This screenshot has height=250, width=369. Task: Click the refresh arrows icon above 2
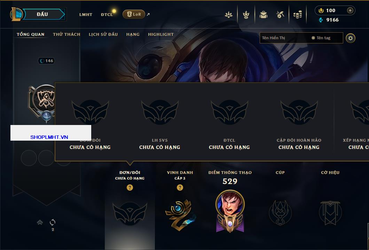53,222
